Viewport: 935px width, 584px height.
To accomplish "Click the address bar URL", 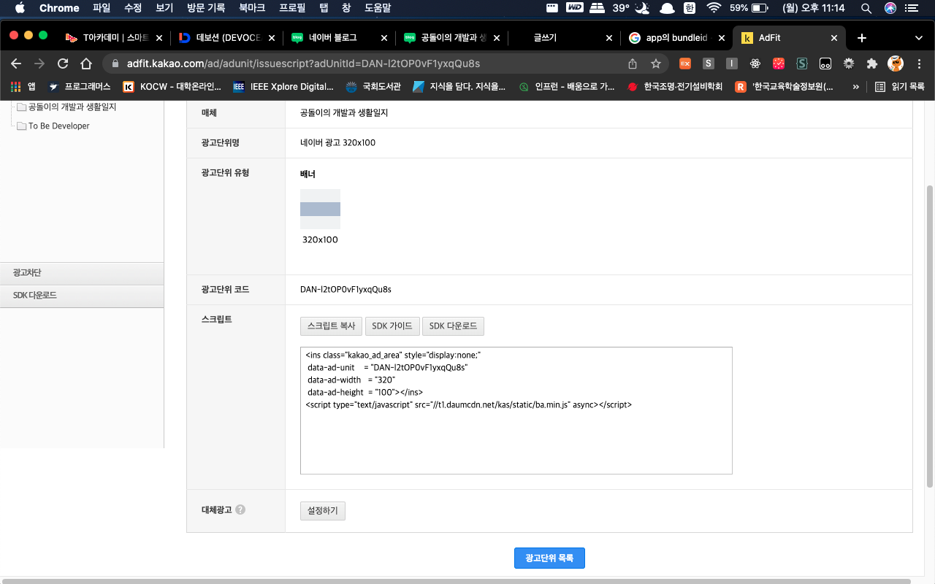I will coord(303,64).
